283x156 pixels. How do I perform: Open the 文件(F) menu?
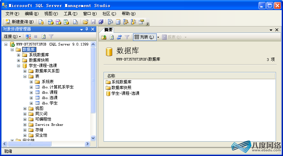click(x=12, y=14)
